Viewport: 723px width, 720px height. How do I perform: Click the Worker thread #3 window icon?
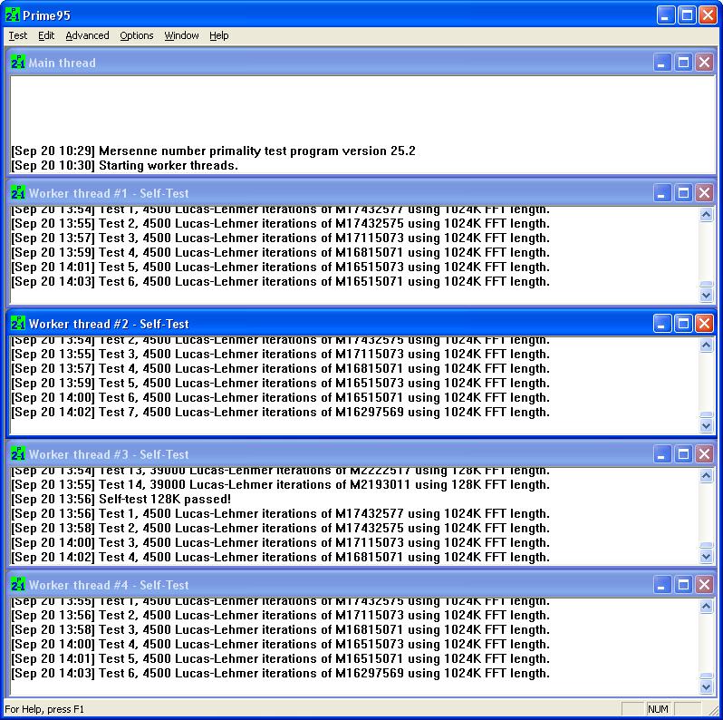[x=18, y=454]
